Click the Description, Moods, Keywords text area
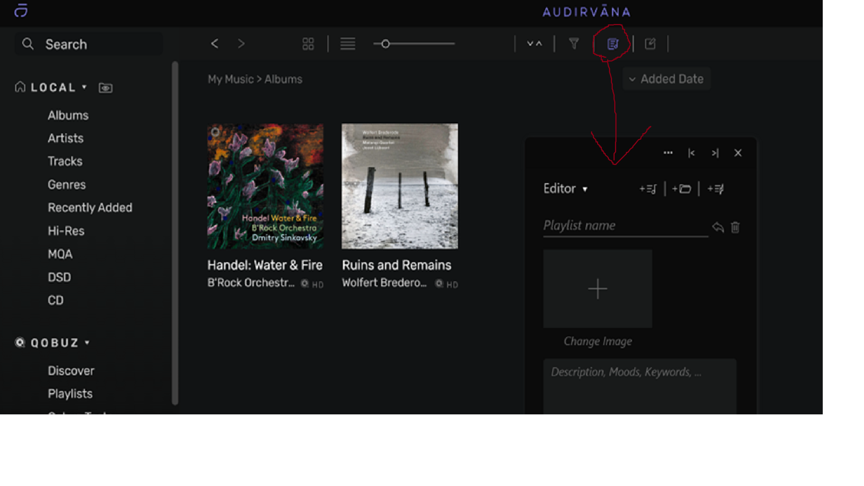Screen dimensions: 864x486 tap(640, 386)
